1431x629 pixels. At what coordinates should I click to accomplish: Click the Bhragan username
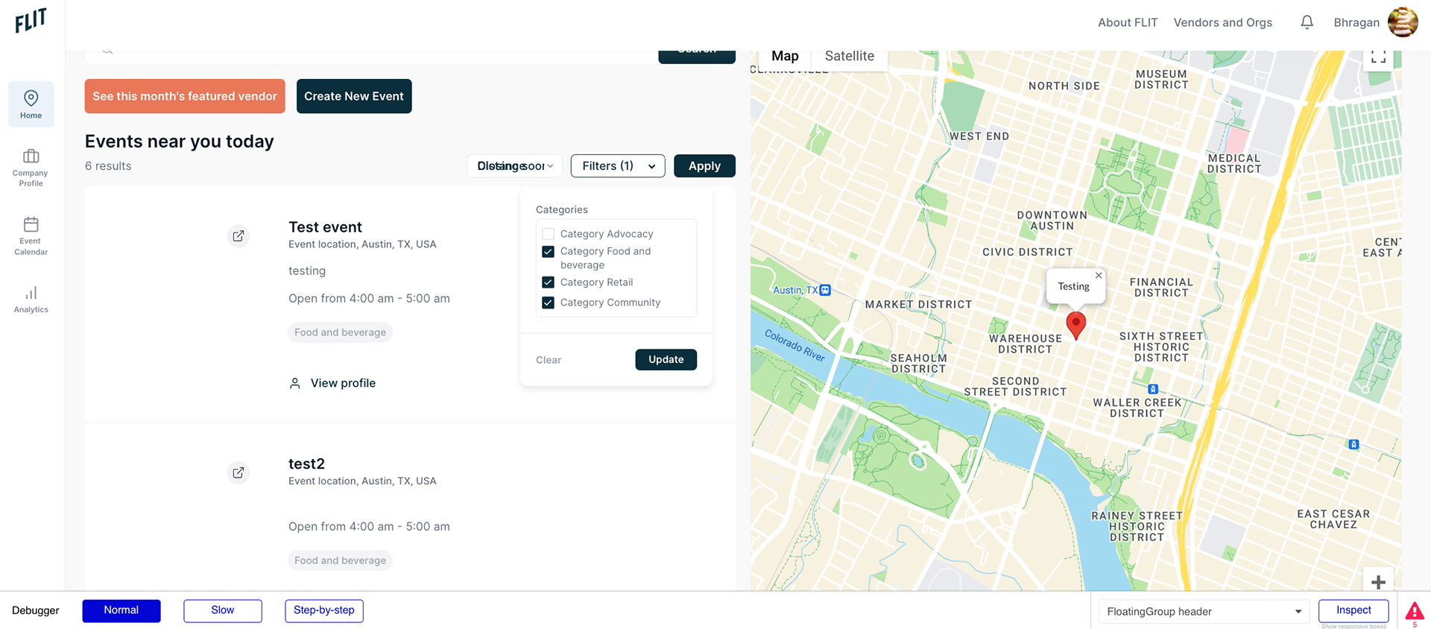click(1356, 22)
